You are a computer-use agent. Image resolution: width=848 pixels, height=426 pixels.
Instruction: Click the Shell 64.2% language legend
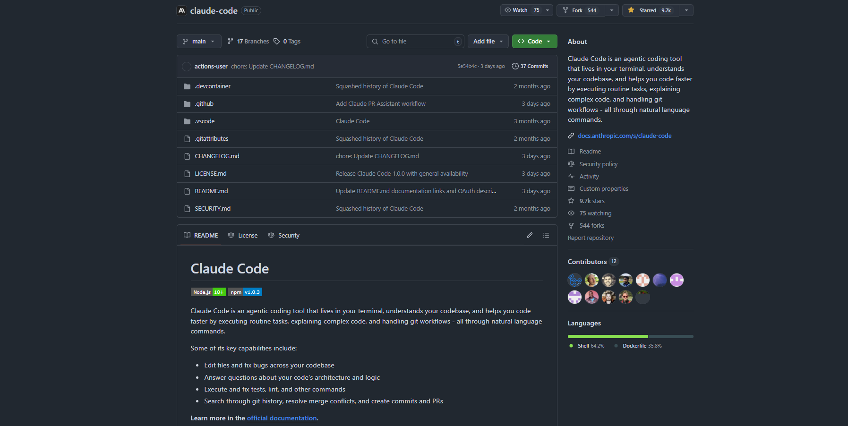[x=587, y=346]
